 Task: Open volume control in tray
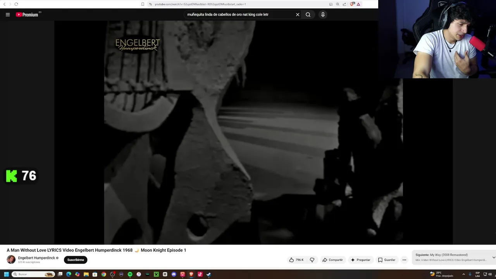pyautogui.click(x=490, y=274)
